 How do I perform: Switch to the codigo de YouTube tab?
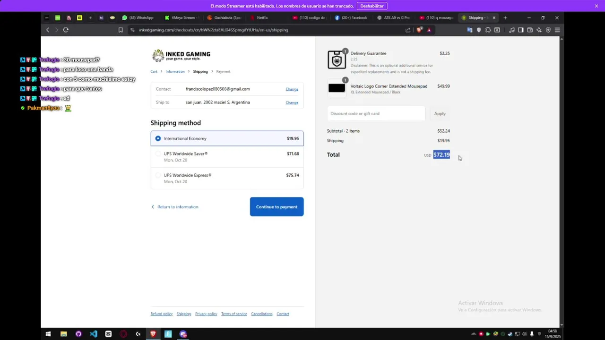click(x=309, y=17)
